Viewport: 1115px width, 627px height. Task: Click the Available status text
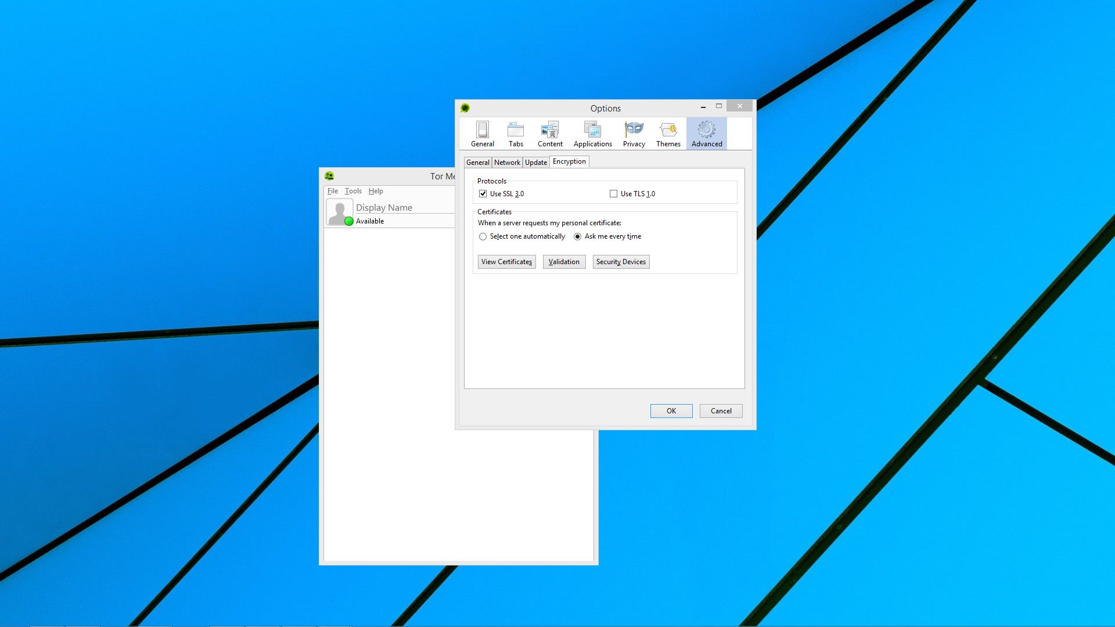click(x=370, y=221)
